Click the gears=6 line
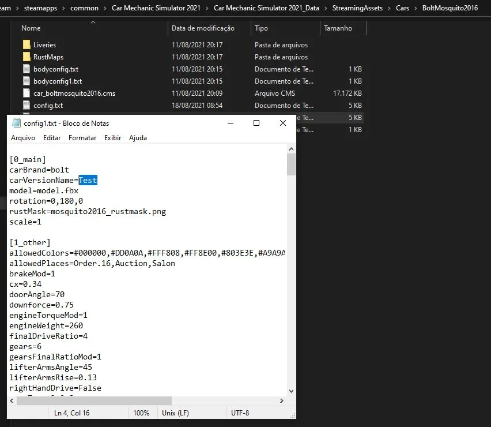The width and height of the screenshot is (491, 427). 25,346
